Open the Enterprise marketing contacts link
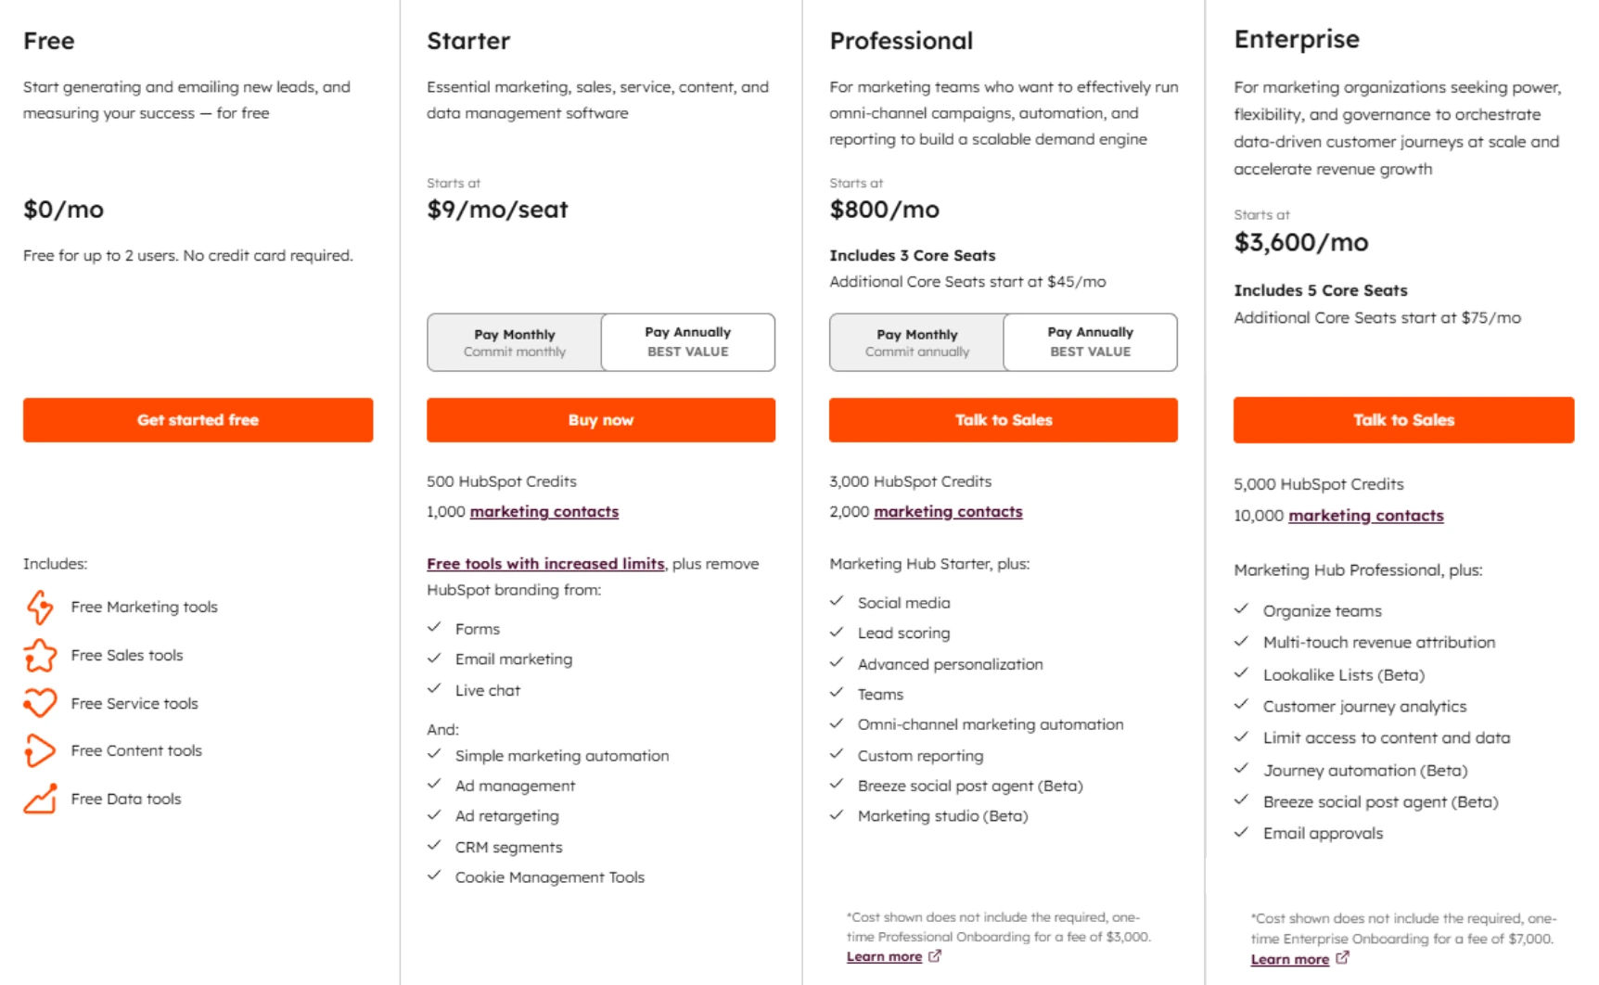 click(1365, 515)
